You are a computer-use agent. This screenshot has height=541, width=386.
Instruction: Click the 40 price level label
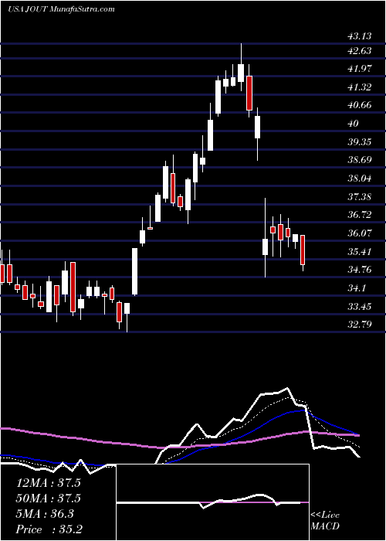[353, 123]
